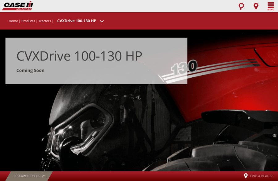This screenshot has width=278, height=181.
Task: Expand the CVXDrive 100-130 HP dropdown chevron
Action: pyautogui.click(x=102, y=21)
